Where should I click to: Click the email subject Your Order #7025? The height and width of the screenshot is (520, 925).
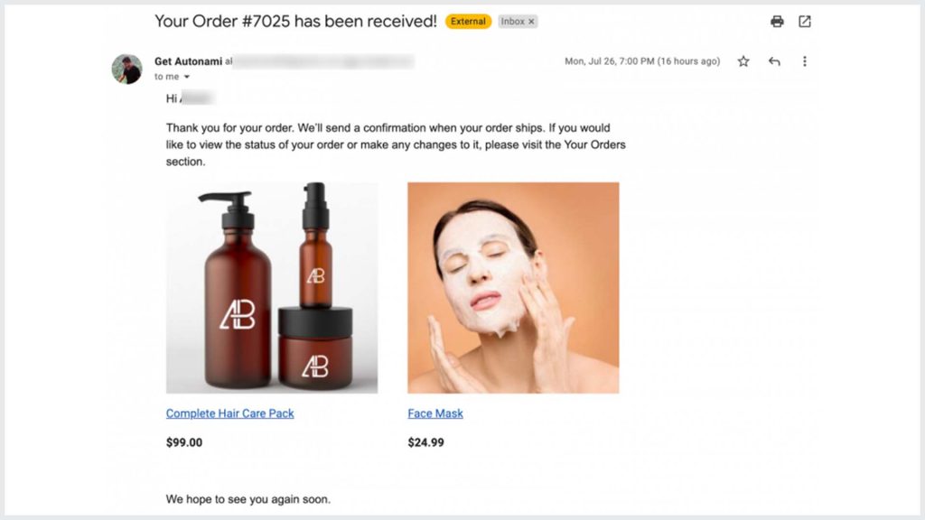tap(295, 22)
